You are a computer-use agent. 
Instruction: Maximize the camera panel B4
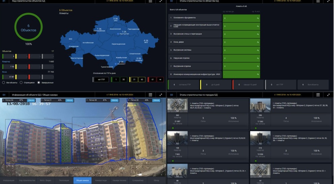point(161,95)
